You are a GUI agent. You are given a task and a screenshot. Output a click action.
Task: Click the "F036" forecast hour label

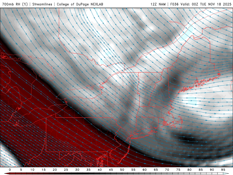pos(174,4)
